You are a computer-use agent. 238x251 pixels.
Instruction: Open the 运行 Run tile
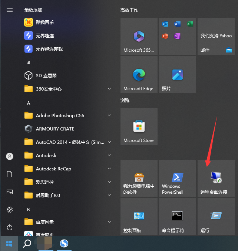click(x=216, y=217)
